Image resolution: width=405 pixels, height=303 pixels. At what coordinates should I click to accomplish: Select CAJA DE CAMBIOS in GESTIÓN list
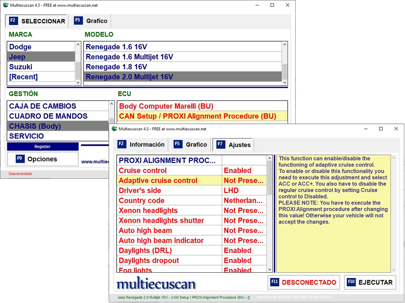(58, 106)
